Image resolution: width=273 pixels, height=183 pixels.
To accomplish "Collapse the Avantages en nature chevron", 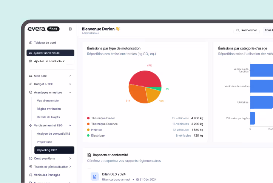I will coord(70,92).
